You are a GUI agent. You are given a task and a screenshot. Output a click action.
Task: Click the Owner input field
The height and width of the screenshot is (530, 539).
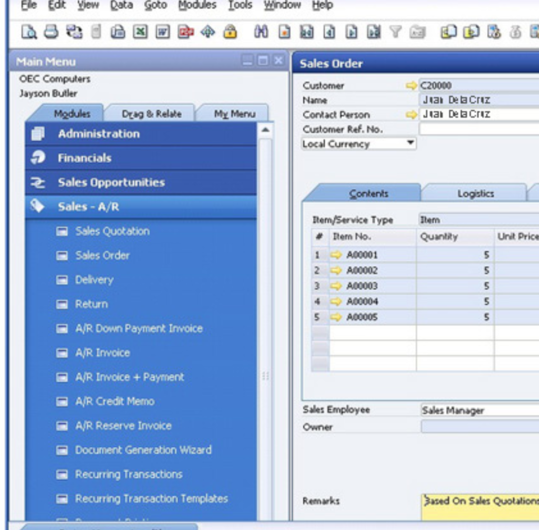pyautogui.click(x=480, y=427)
